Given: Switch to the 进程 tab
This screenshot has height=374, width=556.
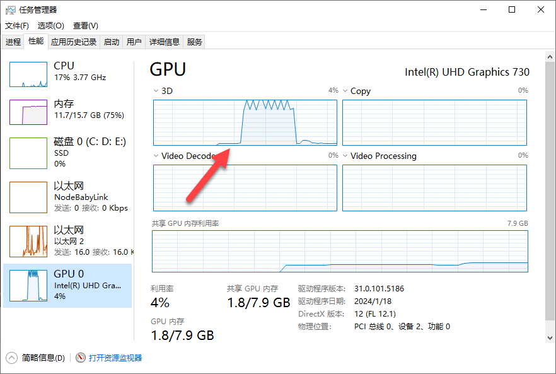Looking at the screenshot, I should [13, 42].
